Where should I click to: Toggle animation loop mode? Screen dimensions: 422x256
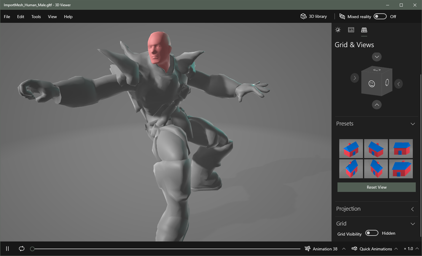point(22,249)
